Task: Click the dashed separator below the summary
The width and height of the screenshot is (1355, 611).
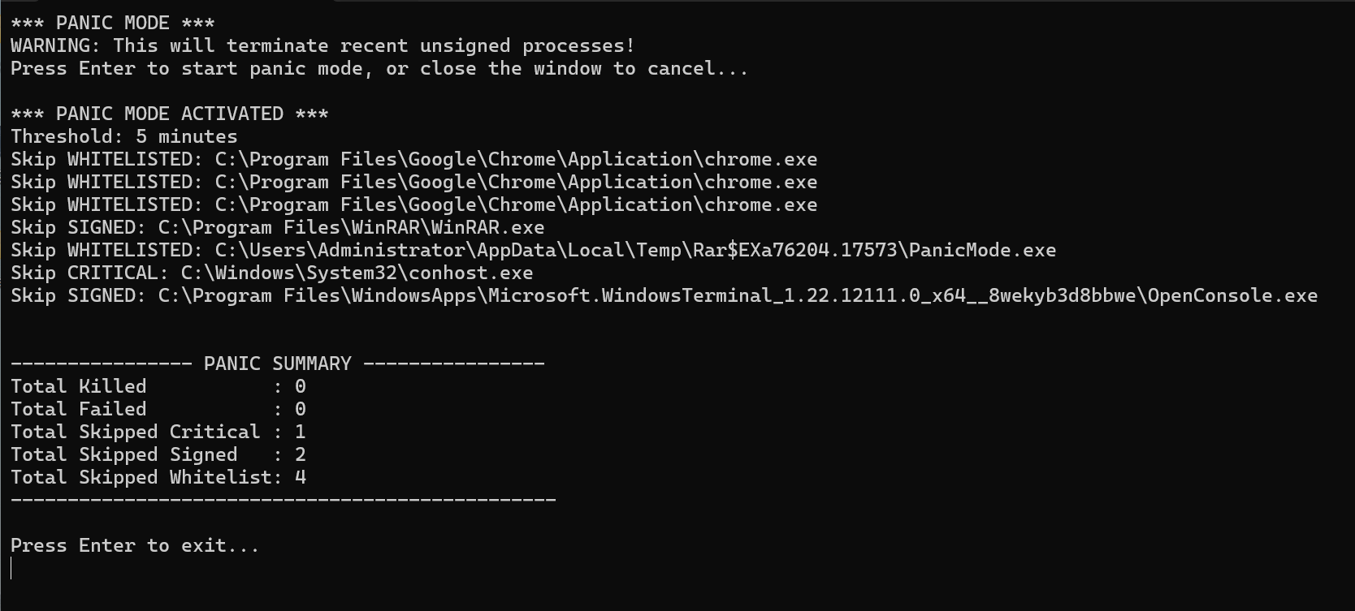Action: click(x=283, y=500)
